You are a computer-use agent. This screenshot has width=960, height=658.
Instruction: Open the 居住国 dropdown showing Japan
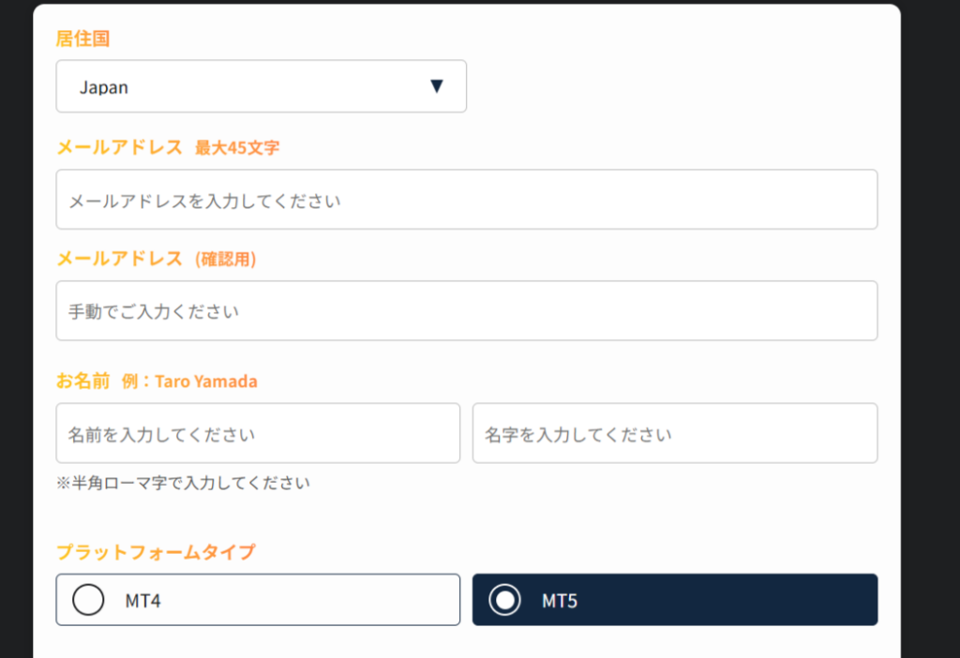point(262,86)
